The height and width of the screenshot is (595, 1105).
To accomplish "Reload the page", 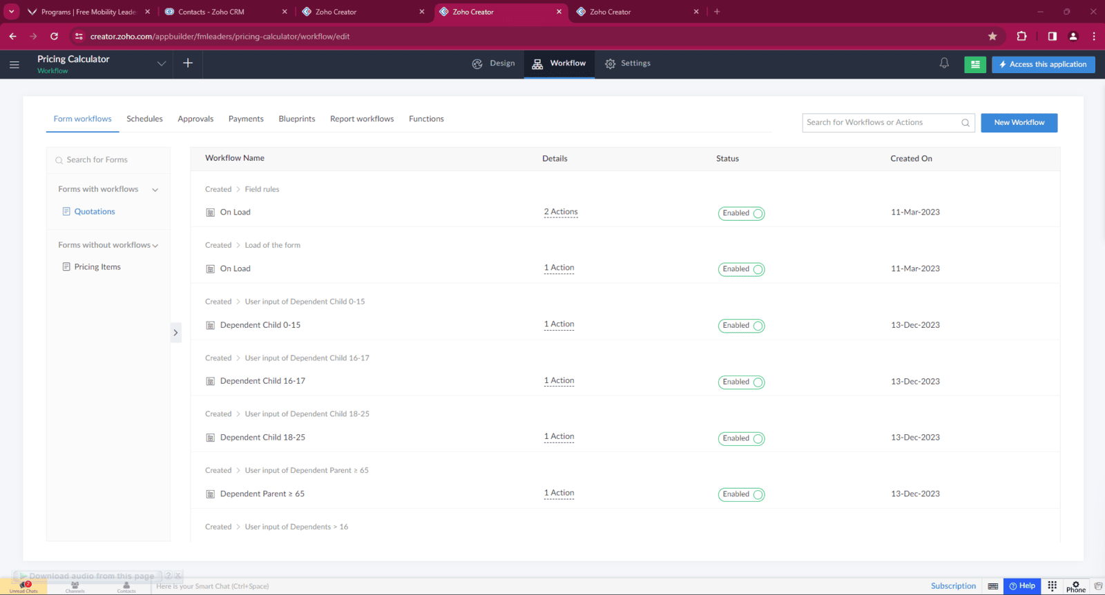I will [54, 37].
